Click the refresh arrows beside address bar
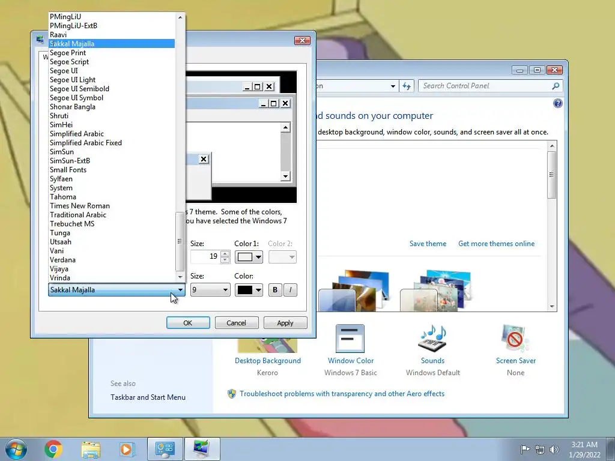Screen dimensions: 615x461 click(407, 86)
